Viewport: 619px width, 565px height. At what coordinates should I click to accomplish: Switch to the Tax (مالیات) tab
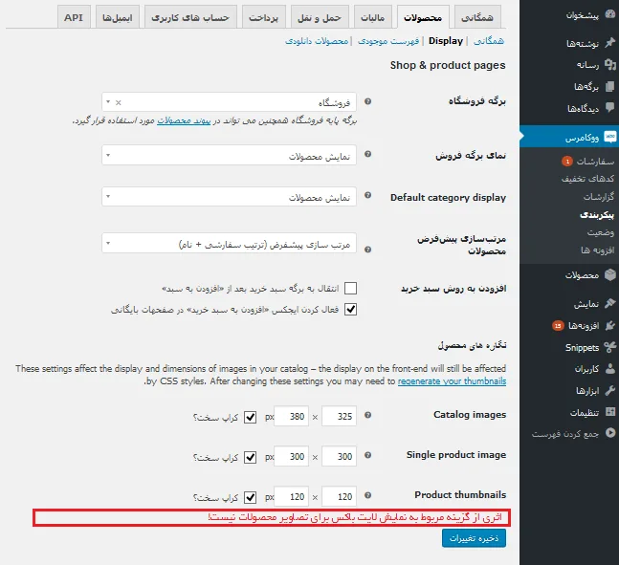click(x=373, y=17)
